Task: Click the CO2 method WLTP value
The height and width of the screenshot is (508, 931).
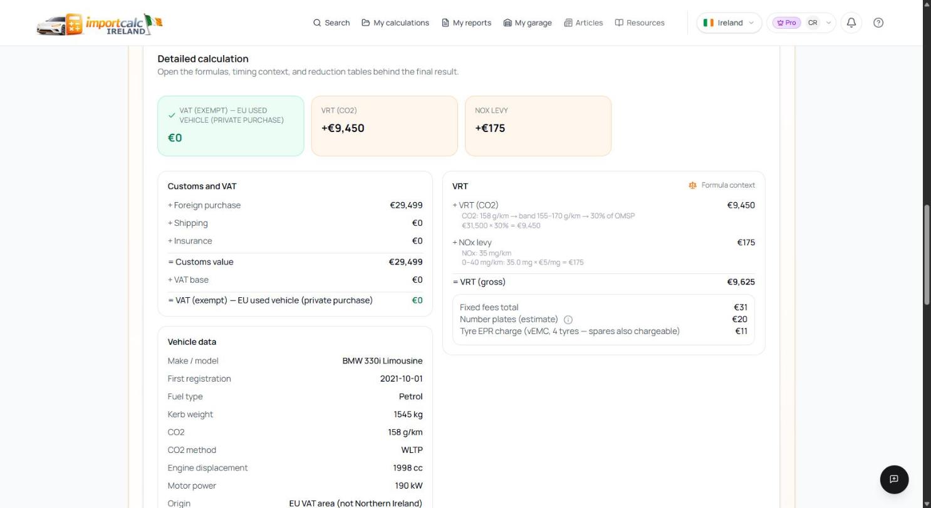Action: pos(412,450)
